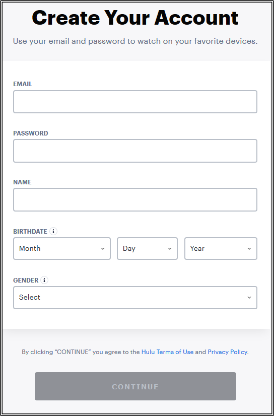Open the gender Select dropdown
Image resolution: width=274 pixels, height=416 pixels.
[x=135, y=298]
